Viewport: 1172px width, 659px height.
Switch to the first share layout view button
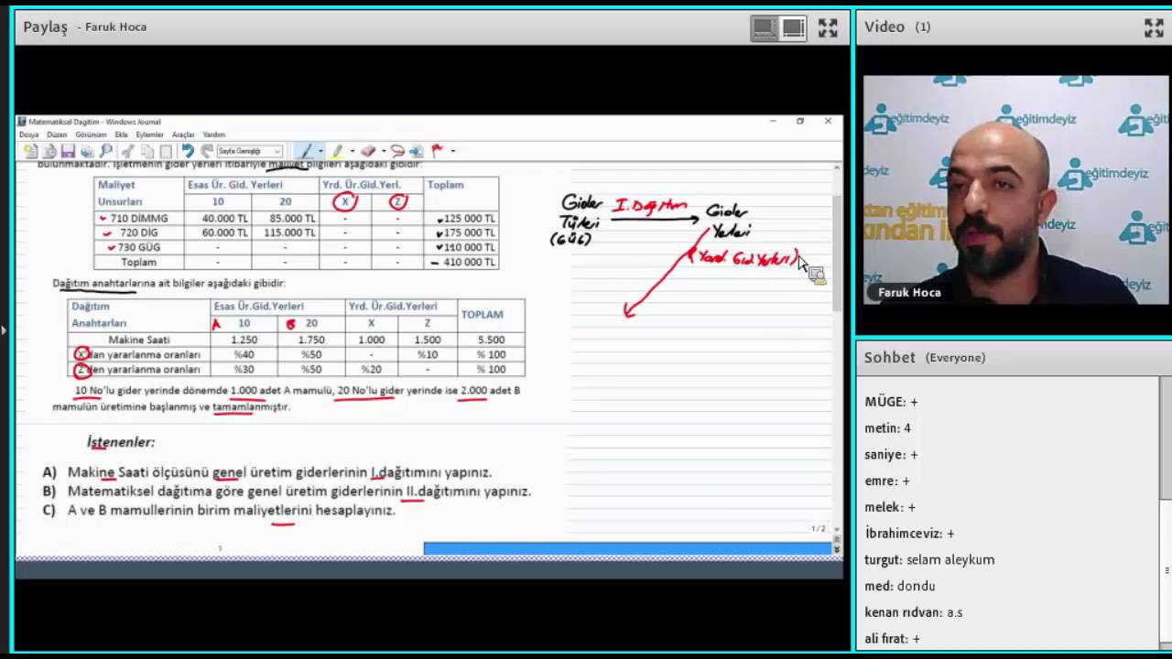[764, 28]
